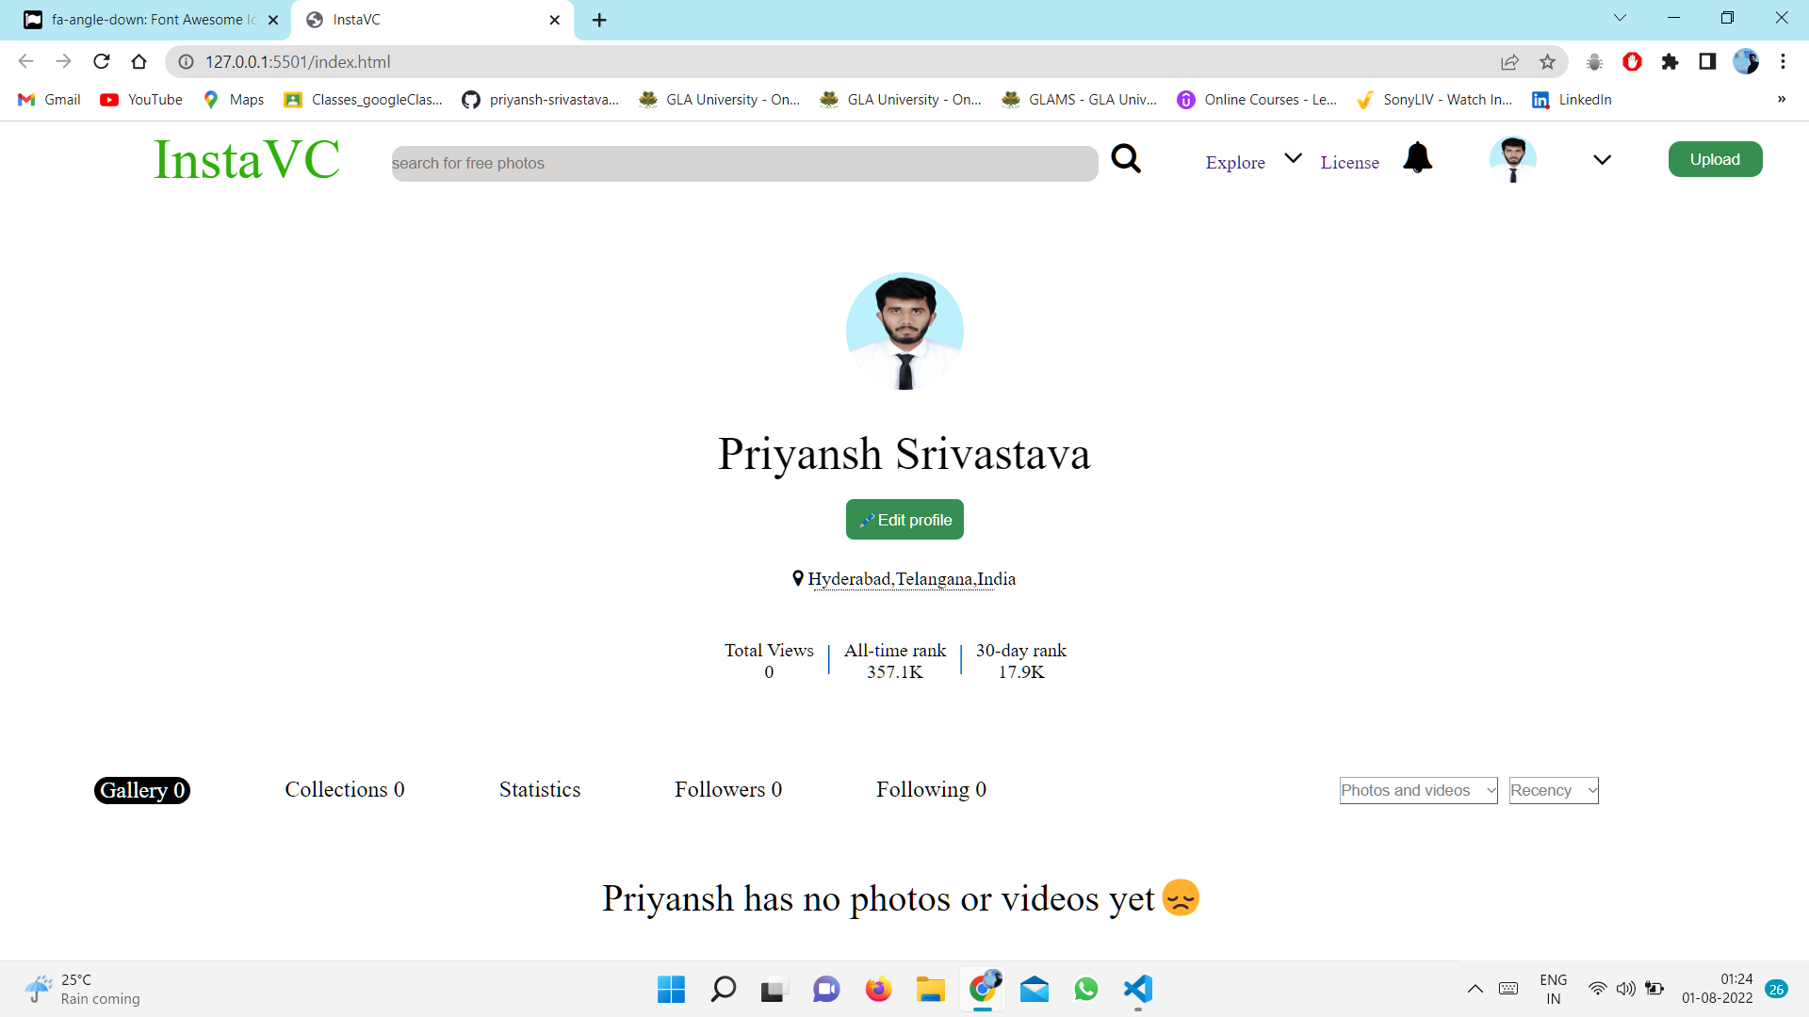Expand the account menu chevron beside the avatar
The height and width of the screenshot is (1017, 1809).
tap(1602, 159)
